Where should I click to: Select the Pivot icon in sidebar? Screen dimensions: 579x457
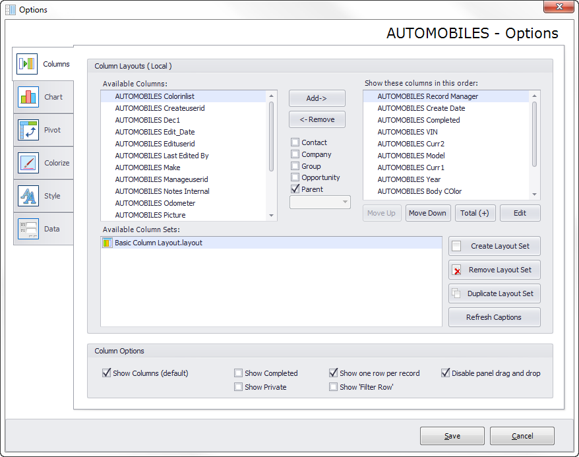(28, 130)
